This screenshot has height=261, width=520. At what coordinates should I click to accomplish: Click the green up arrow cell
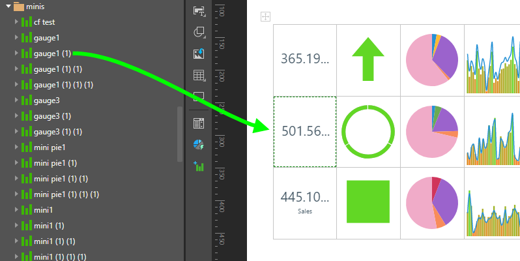tap(368, 59)
